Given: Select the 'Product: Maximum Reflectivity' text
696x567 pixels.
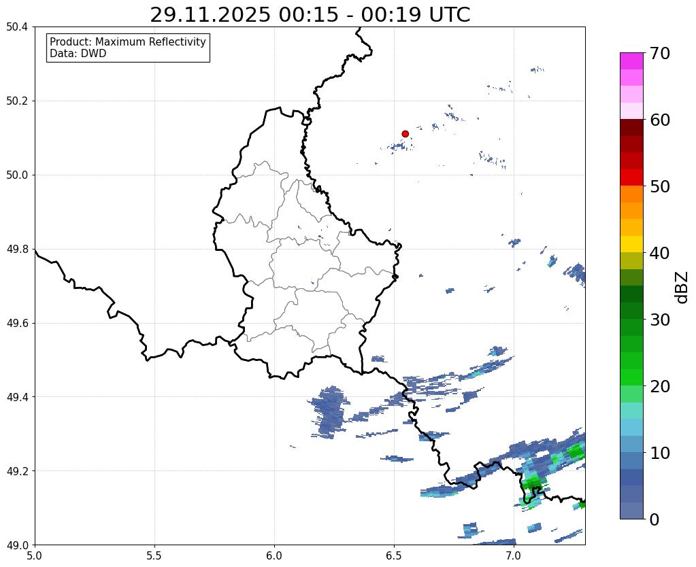Looking at the screenshot, I should pos(128,41).
